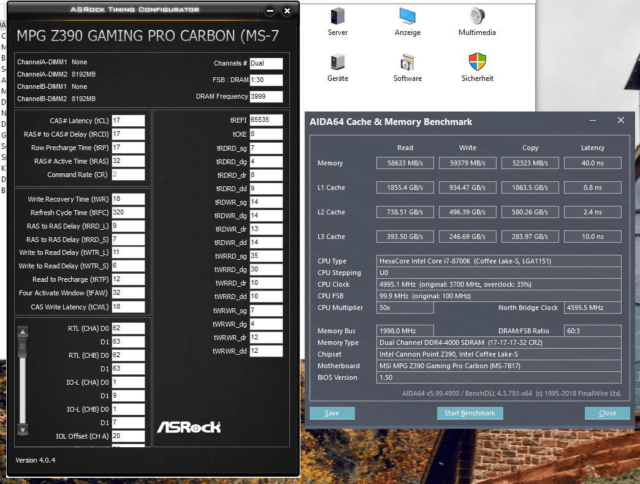Click the L1 Cache Read 1855.4 GB/s value

coord(405,187)
